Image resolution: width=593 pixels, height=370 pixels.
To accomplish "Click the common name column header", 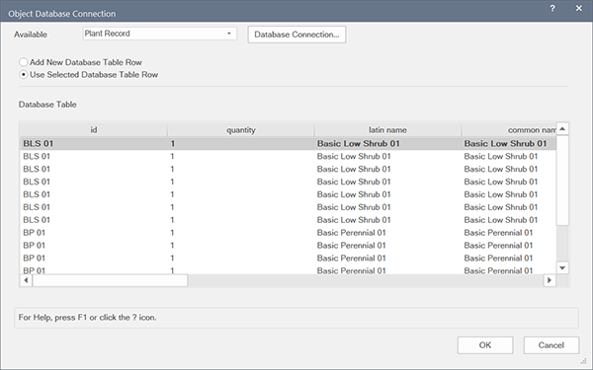I will coord(509,130).
